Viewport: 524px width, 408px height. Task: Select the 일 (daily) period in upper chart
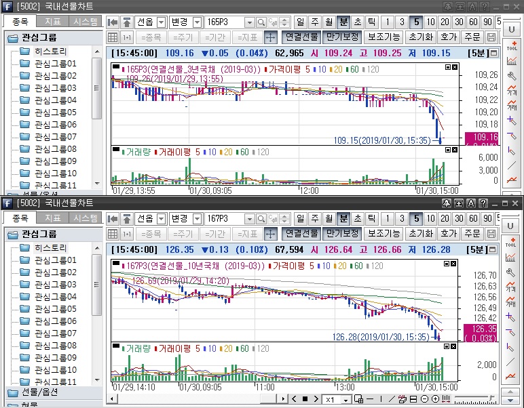(300, 22)
